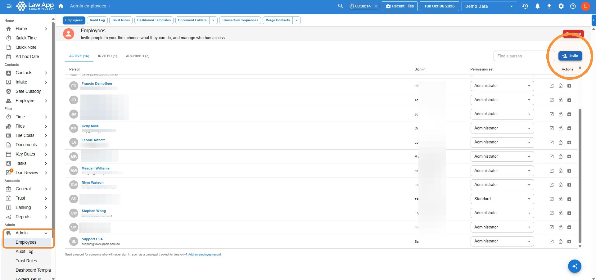Click lock icon for Kelly Mills

[561, 128]
